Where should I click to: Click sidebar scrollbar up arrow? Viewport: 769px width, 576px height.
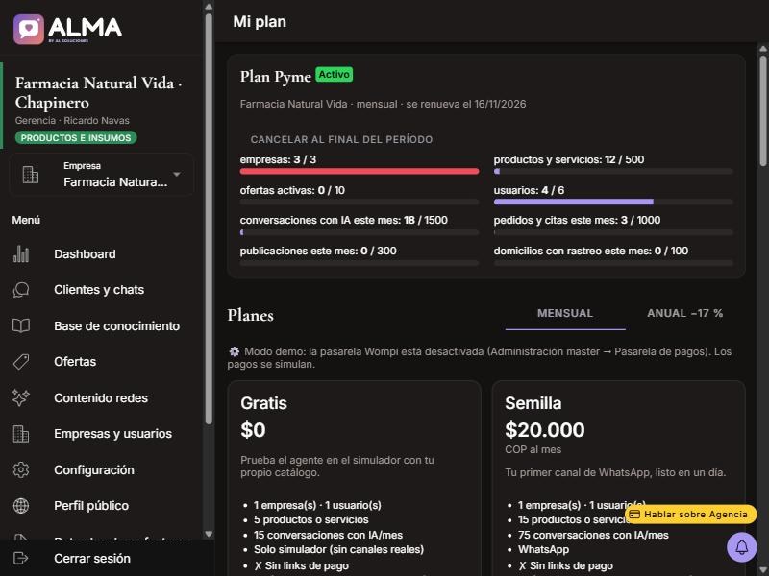(209, 7)
